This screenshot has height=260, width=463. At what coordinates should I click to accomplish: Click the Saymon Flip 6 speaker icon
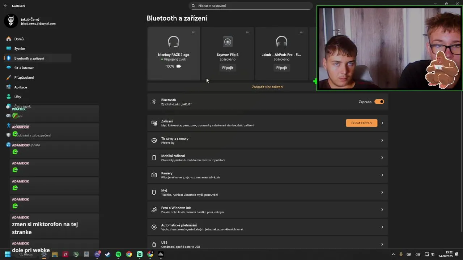tap(228, 42)
